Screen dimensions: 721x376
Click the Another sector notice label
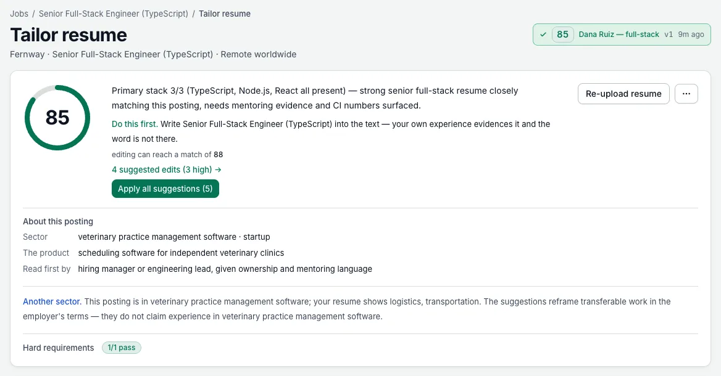click(52, 301)
